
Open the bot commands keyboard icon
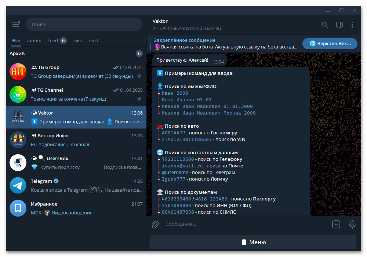pos(336,224)
